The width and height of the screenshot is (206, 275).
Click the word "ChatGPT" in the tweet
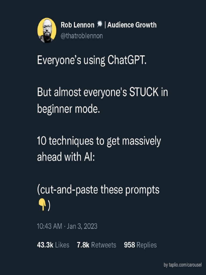click(x=127, y=61)
